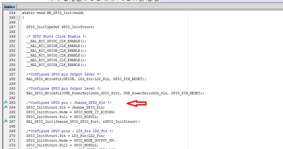The width and height of the screenshot is (283, 149).
Task: Click the Pin = Jeanne_GPIO_Pin assignment line
Action: [x=66, y=107]
